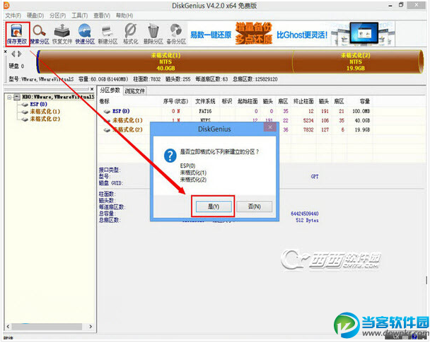Screen dimensions: 430x343
Task: Click the 删除分区 delete partition icon
Action: [x=153, y=34]
